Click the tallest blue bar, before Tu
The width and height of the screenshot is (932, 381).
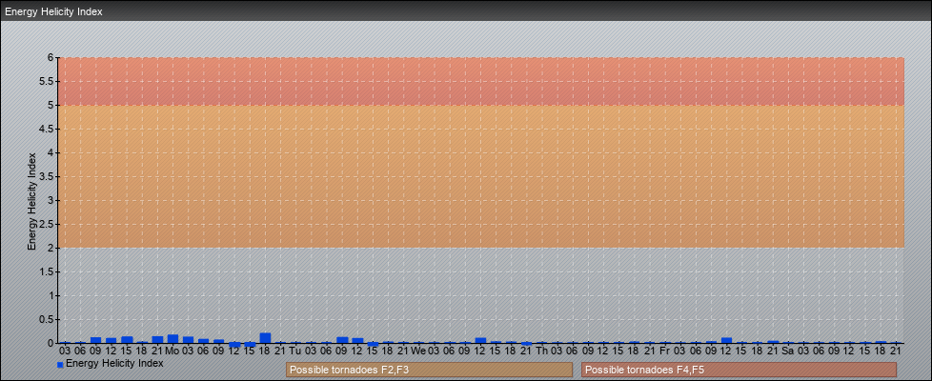point(265,338)
